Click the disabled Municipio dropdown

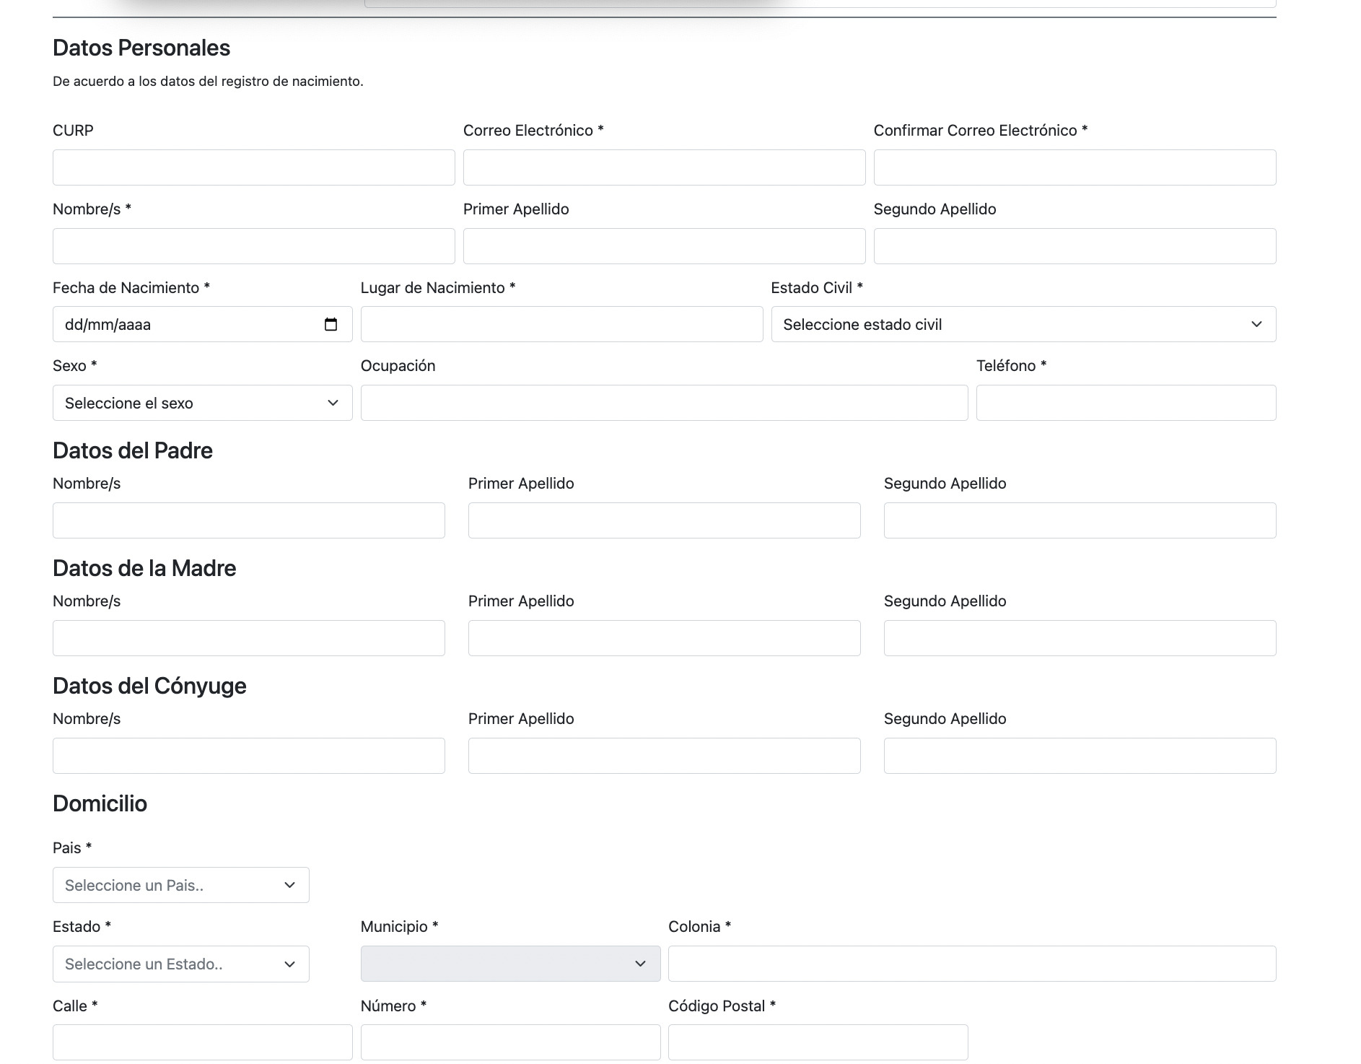click(x=510, y=964)
